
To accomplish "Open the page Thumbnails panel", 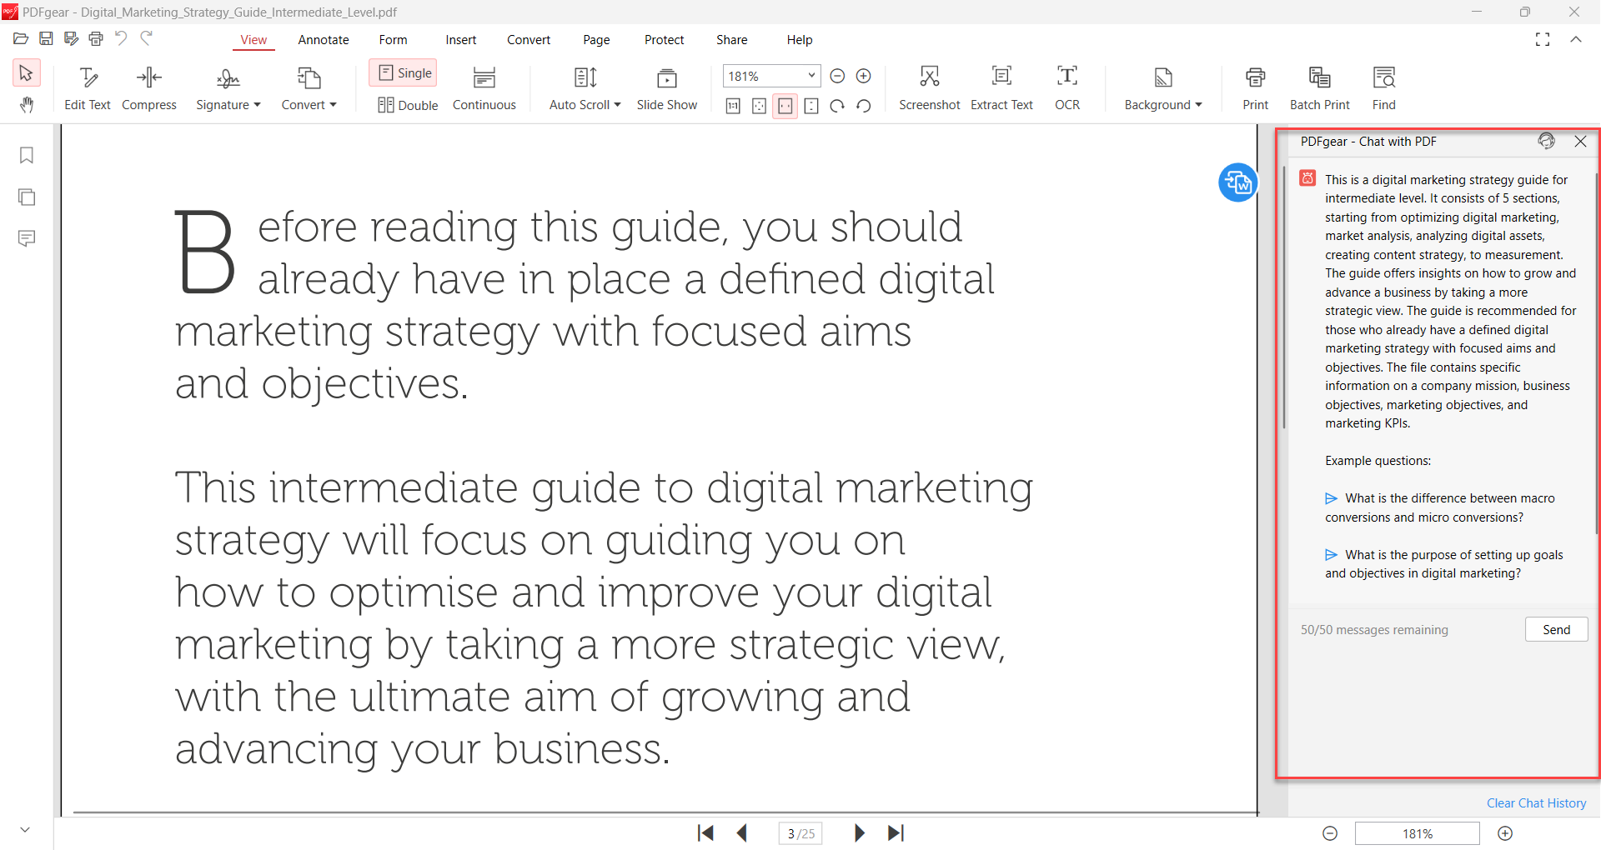I will click(26, 197).
